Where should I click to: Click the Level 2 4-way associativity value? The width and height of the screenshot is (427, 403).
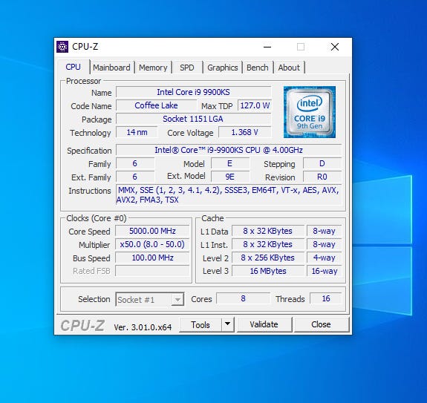click(324, 258)
